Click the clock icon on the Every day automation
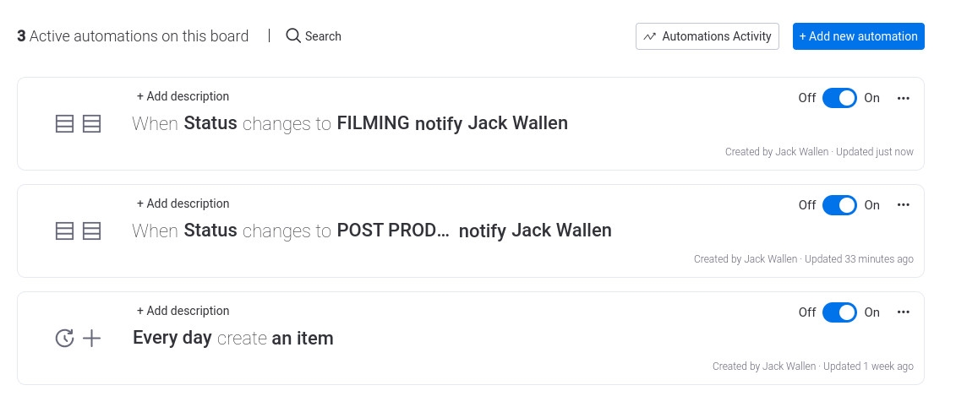 (x=64, y=339)
